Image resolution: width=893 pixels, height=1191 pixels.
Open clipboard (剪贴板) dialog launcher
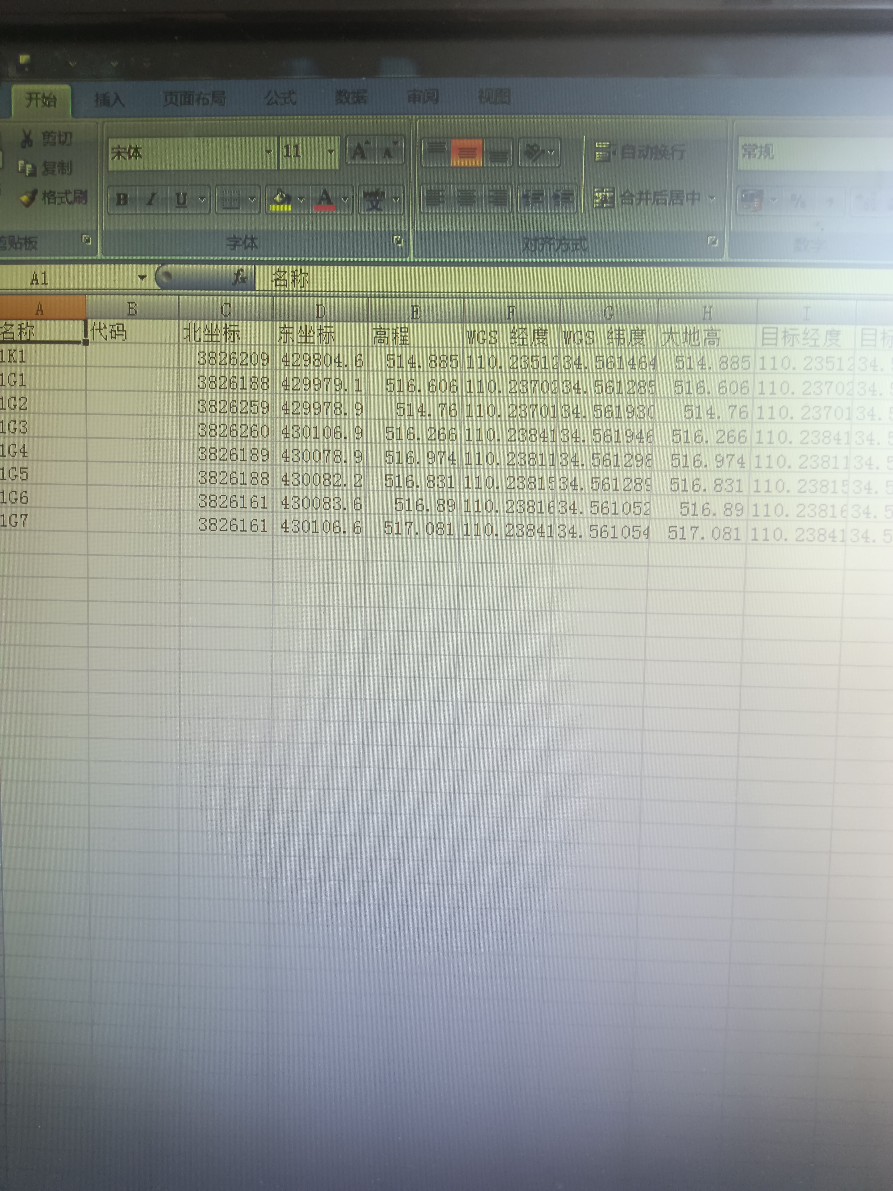click(87, 240)
